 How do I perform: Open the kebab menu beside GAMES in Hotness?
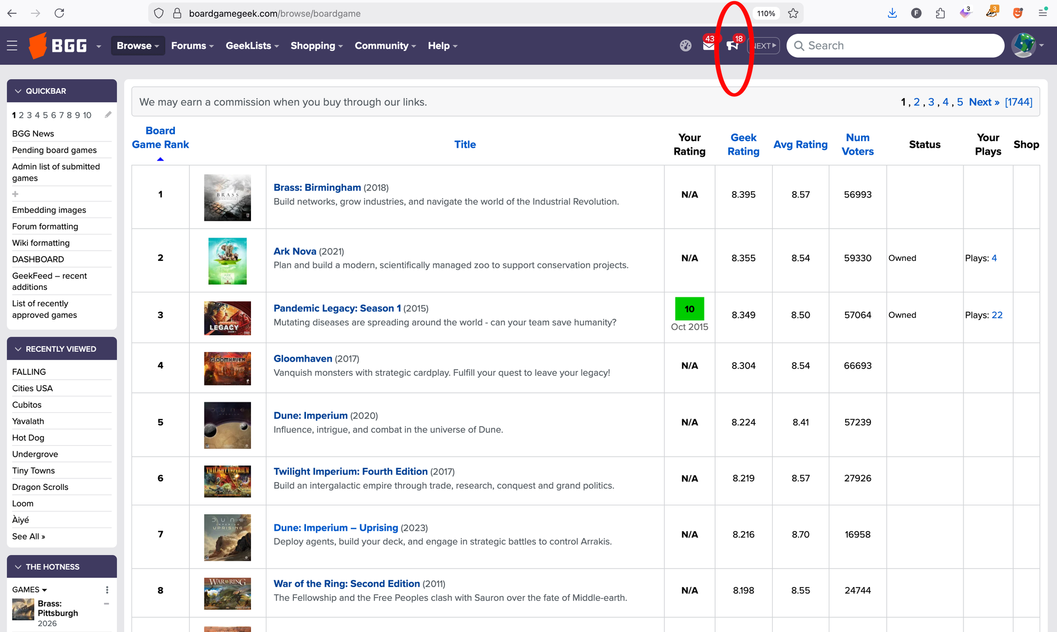[x=107, y=589]
